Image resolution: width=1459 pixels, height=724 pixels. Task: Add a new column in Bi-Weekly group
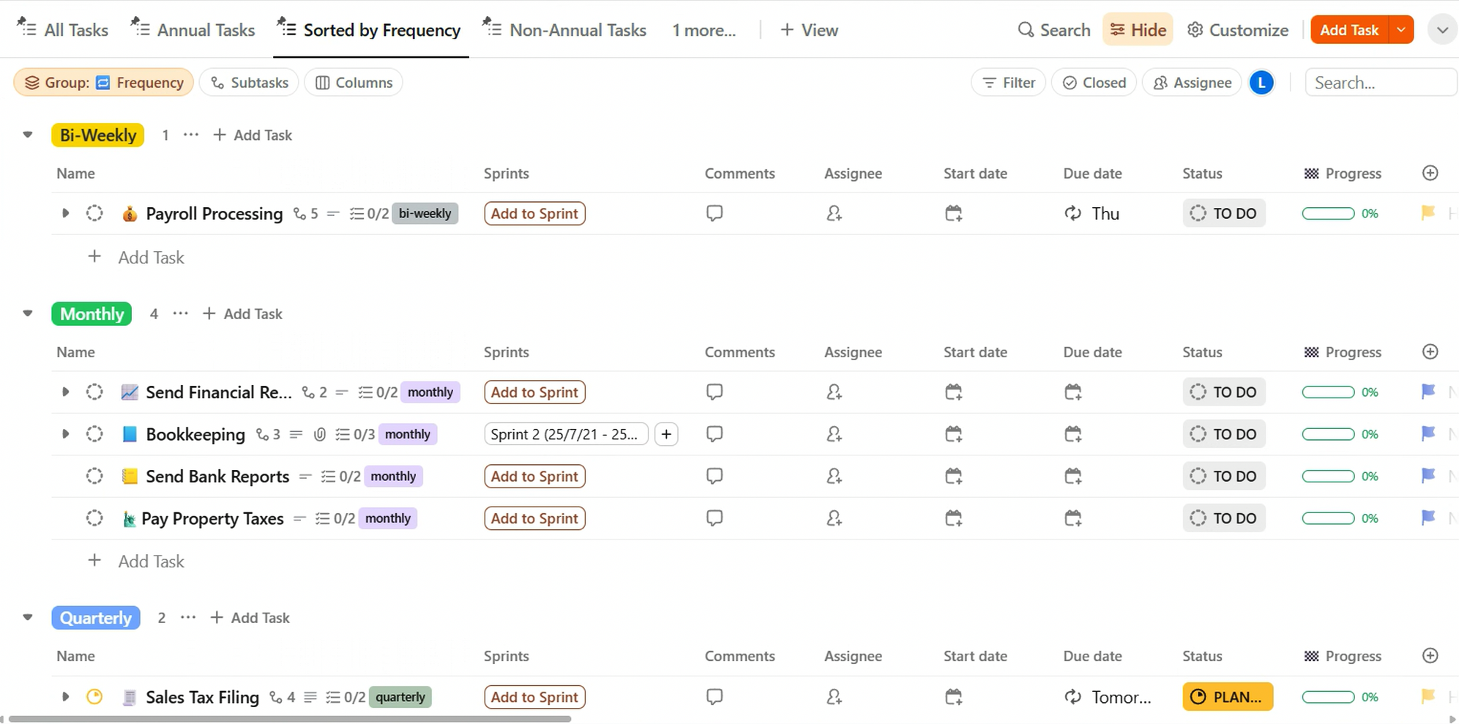point(1430,173)
